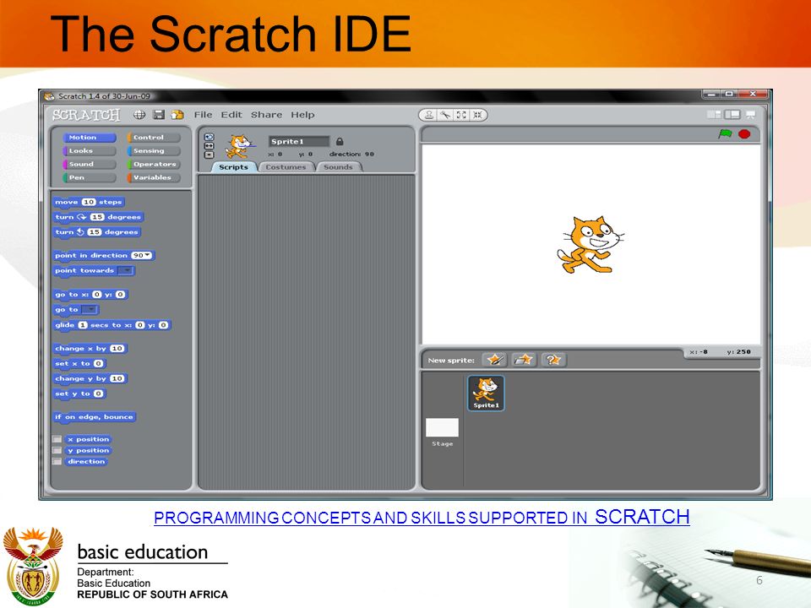Switch to small stage view
This screenshot has width=811, height=608.
pos(714,114)
